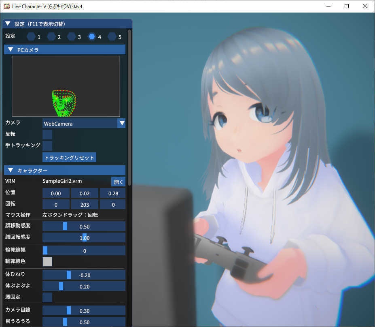The image size is (375, 327).
Task: Collapse the PCカメラ section
Action: point(10,49)
